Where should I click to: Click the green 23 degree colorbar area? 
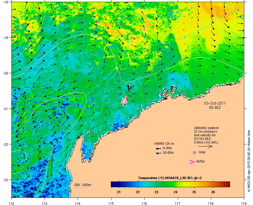pyautogui.click(x=157, y=184)
